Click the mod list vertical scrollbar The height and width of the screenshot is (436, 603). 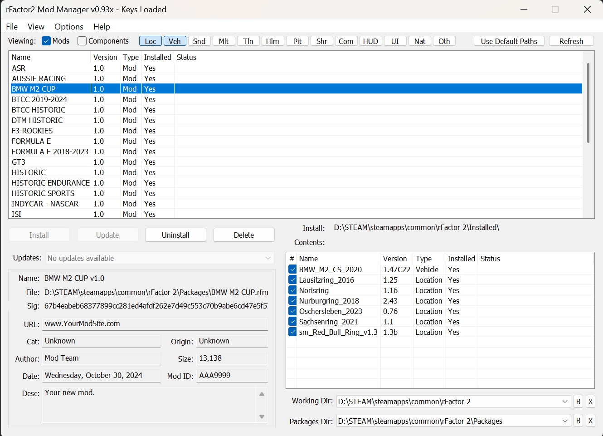pyautogui.click(x=588, y=103)
